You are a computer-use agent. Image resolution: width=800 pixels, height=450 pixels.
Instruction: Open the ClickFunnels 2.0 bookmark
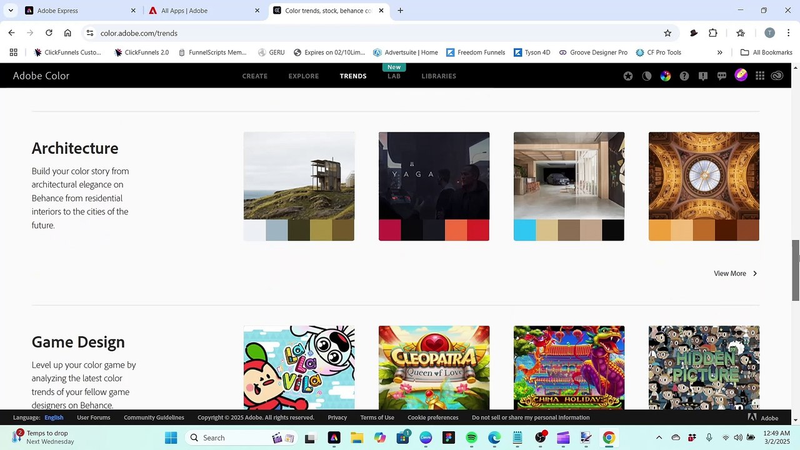pos(141,52)
